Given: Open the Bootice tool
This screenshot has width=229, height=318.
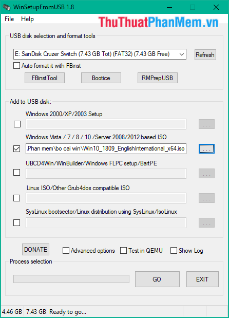Looking at the screenshot, I should 101,78.
